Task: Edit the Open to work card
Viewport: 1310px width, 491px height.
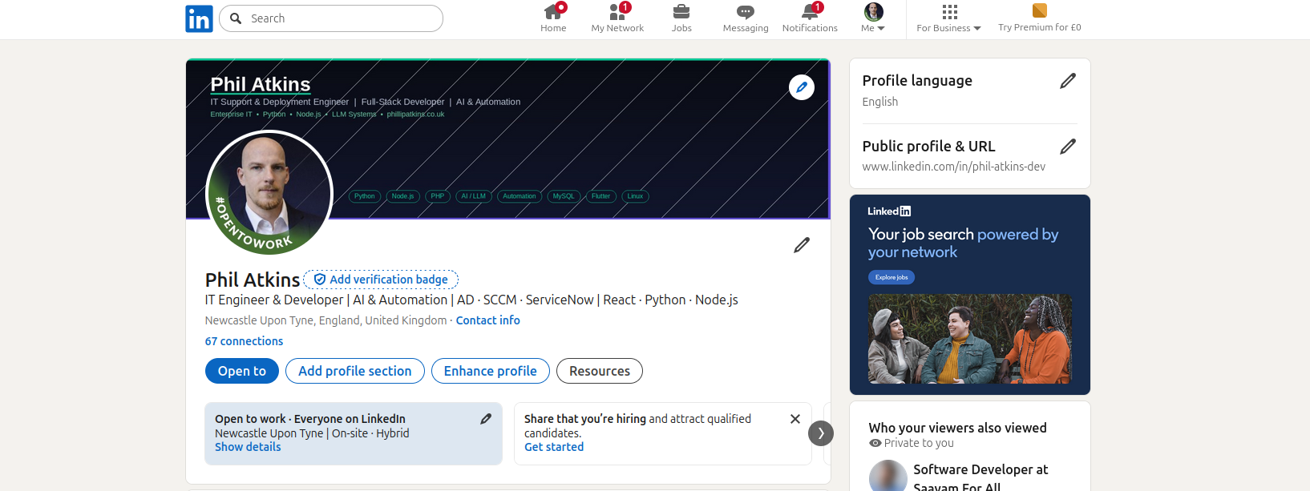Action: 486,419
